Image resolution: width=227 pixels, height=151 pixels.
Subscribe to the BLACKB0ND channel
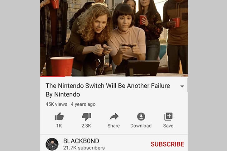coord(167,144)
